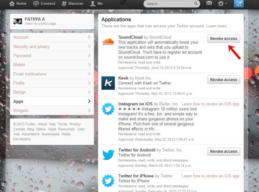The width and height of the screenshot is (259, 192).
Task: Click SoundCloud app name heading
Action: (130, 37)
